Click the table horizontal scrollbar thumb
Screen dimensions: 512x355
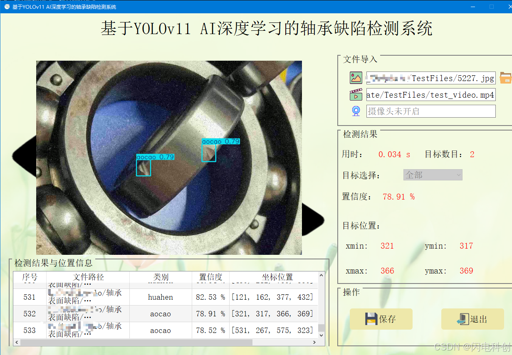point(136,343)
